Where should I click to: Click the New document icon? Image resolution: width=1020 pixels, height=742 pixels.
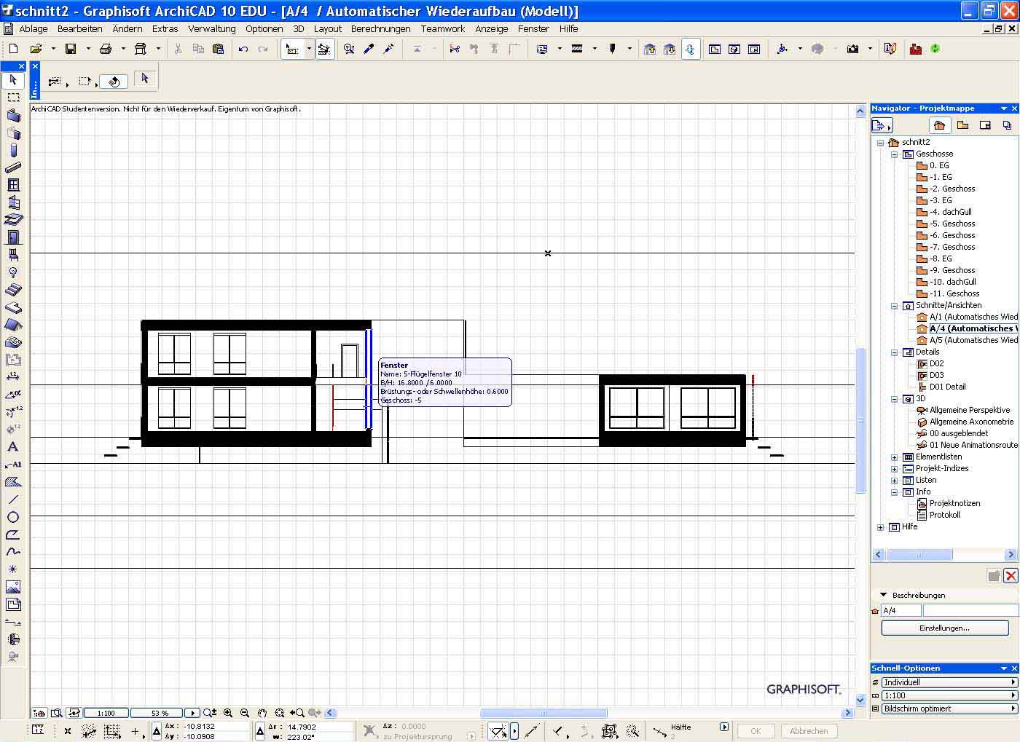[14, 49]
